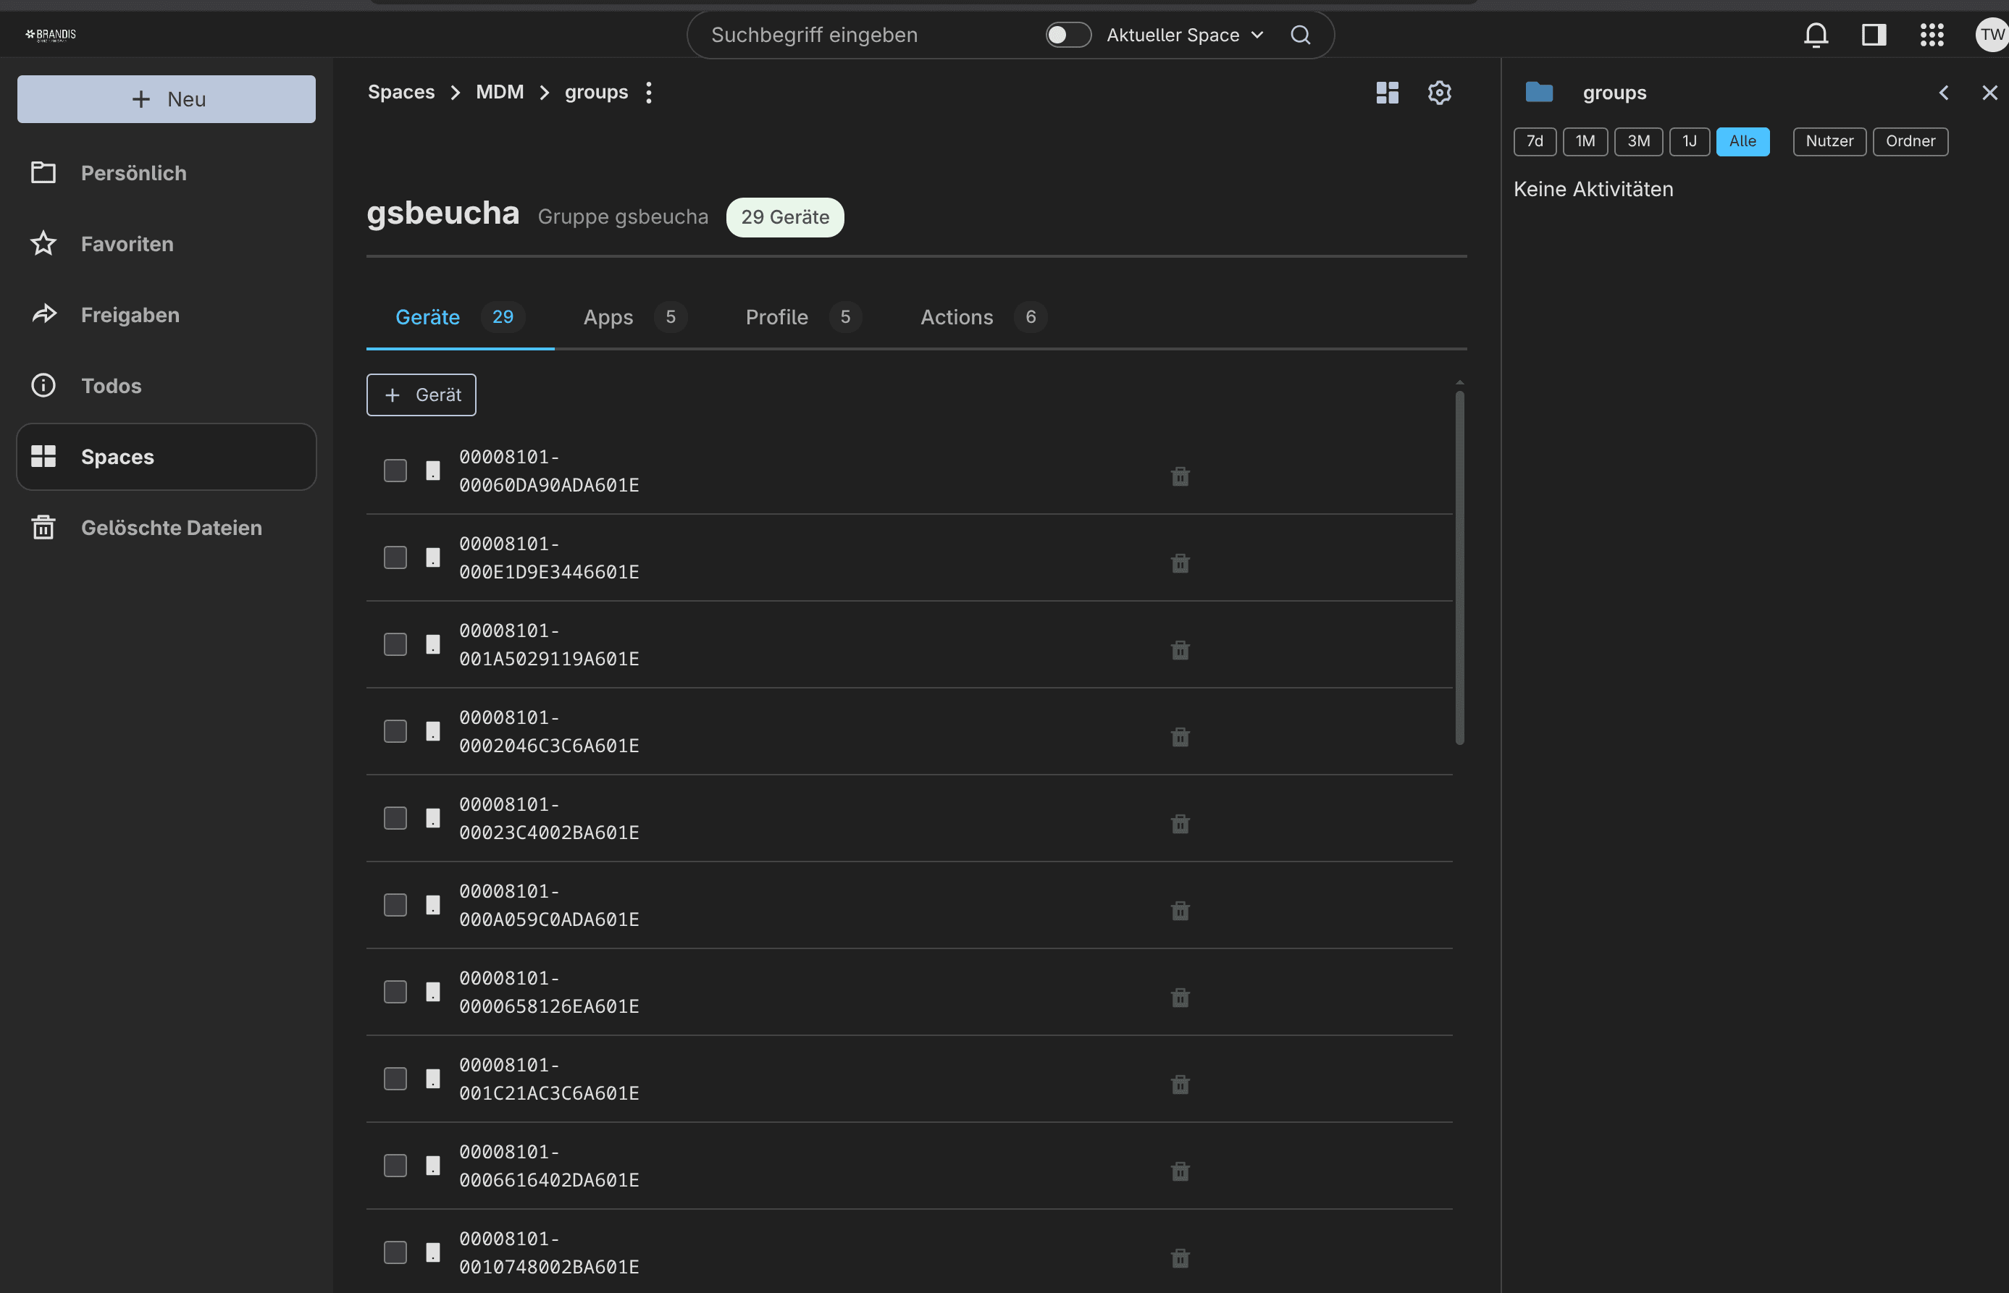Filter activities by Ordner
Screen dimensions: 2009x1293
point(1910,141)
